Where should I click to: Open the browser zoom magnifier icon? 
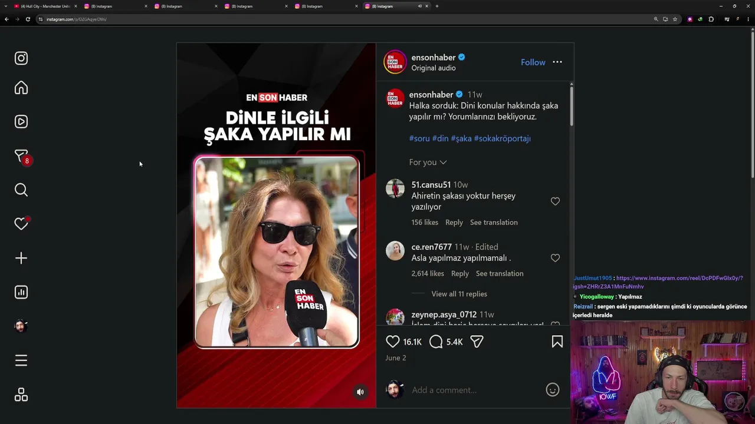click(656, 19)
